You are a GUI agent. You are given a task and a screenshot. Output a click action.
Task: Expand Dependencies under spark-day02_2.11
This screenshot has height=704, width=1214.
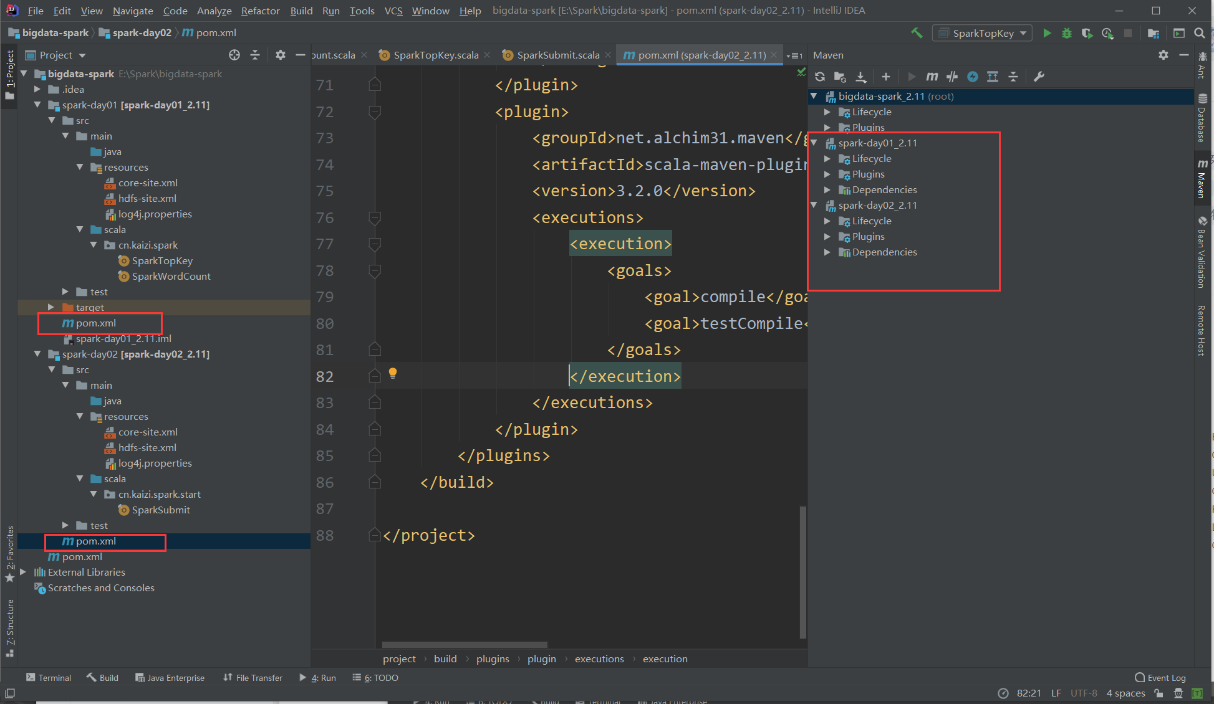[827, 252]
